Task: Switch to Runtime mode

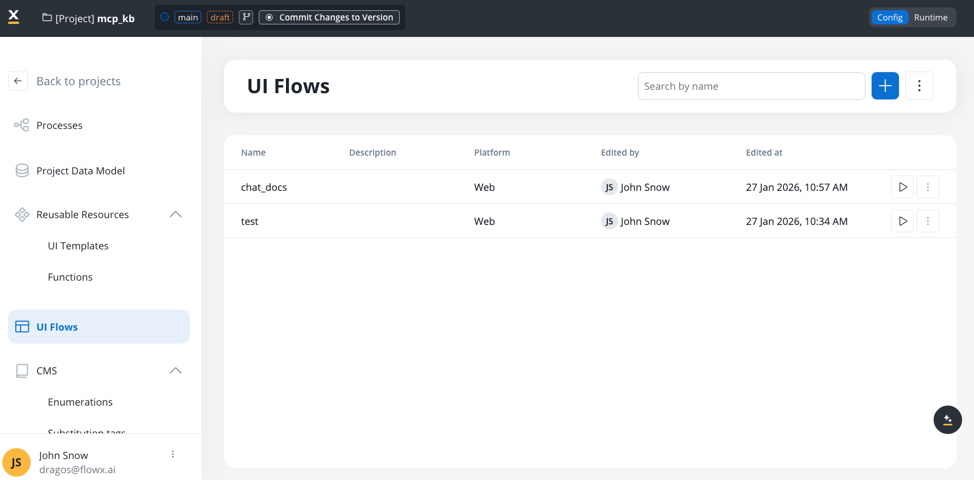Action: coord(930,17)
